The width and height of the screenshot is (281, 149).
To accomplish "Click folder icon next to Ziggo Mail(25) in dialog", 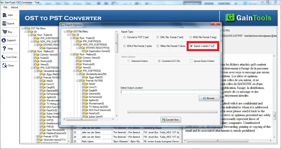I will click(x=87, y=77).
